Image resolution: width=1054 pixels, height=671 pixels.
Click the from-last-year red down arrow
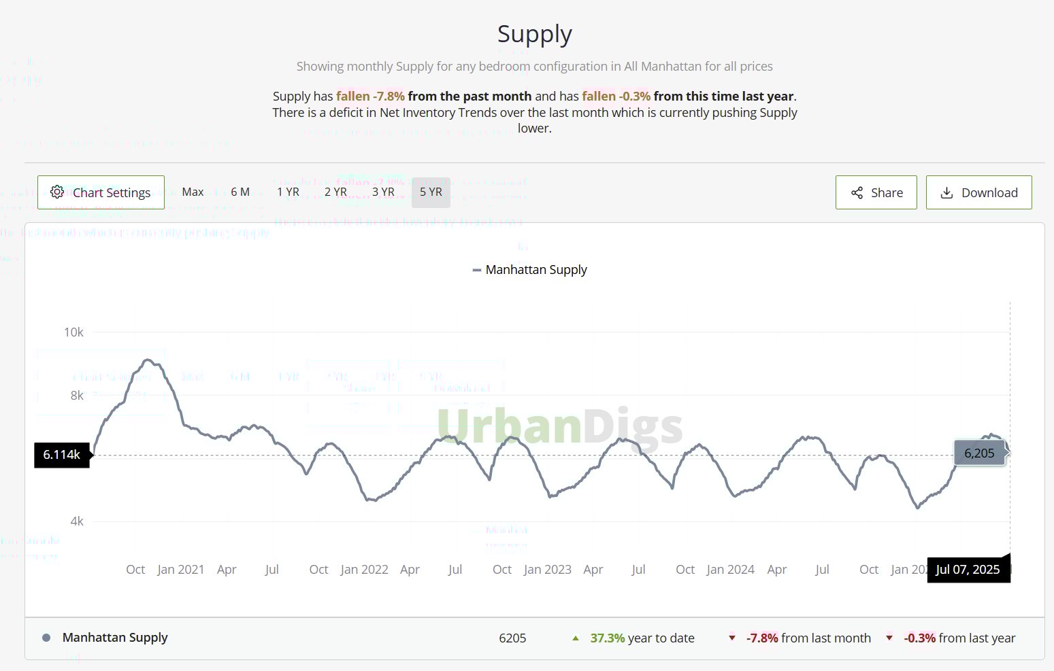889,638
